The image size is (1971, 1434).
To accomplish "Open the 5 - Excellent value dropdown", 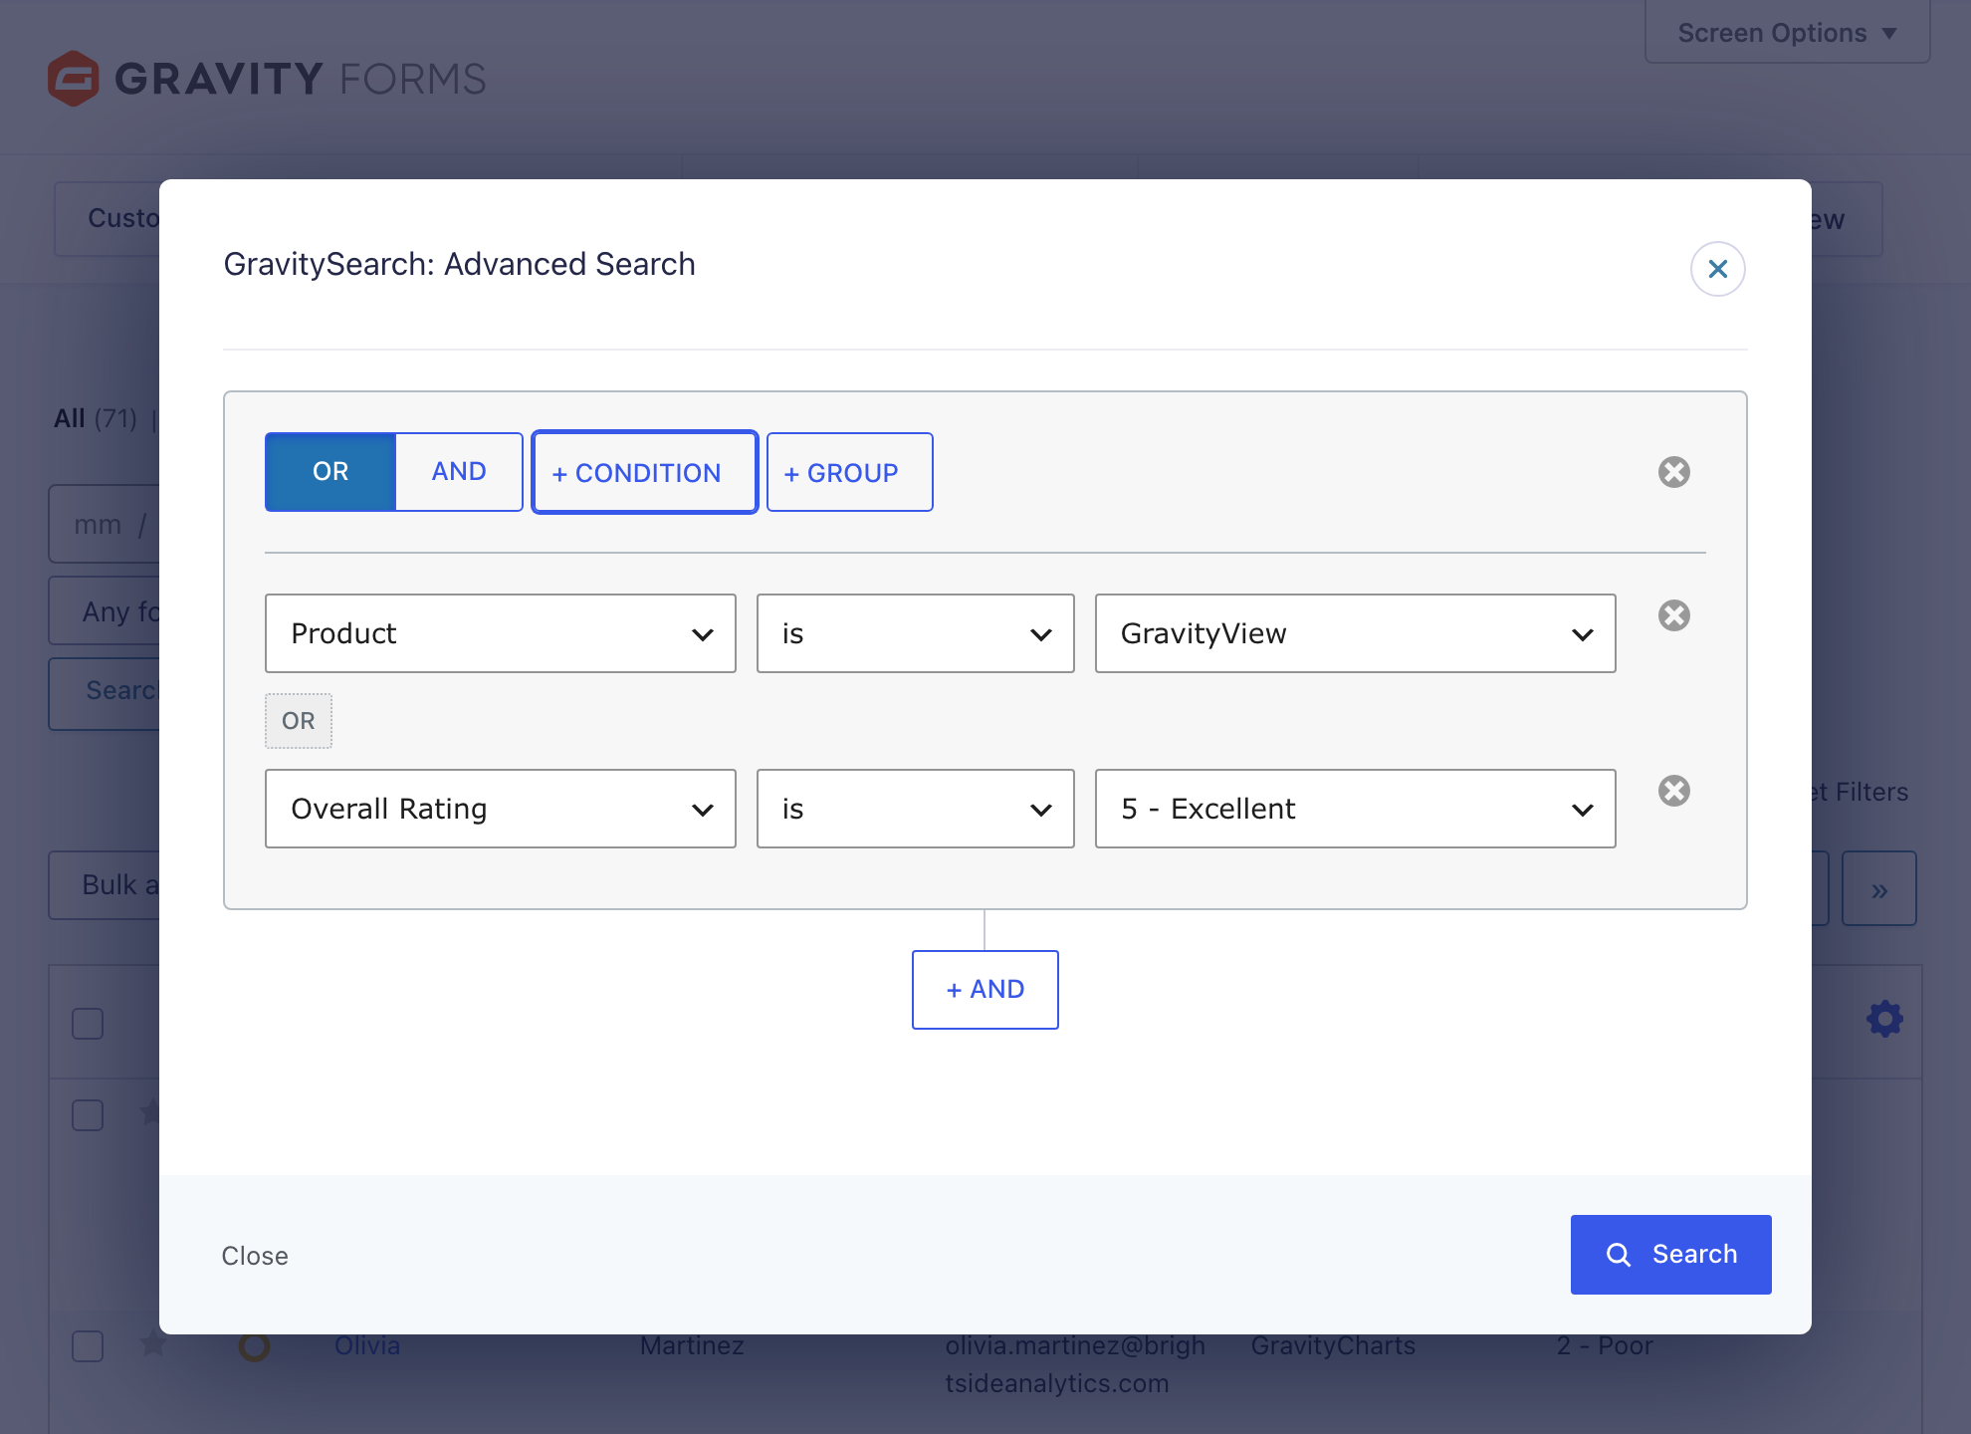I will [1355, 809].
